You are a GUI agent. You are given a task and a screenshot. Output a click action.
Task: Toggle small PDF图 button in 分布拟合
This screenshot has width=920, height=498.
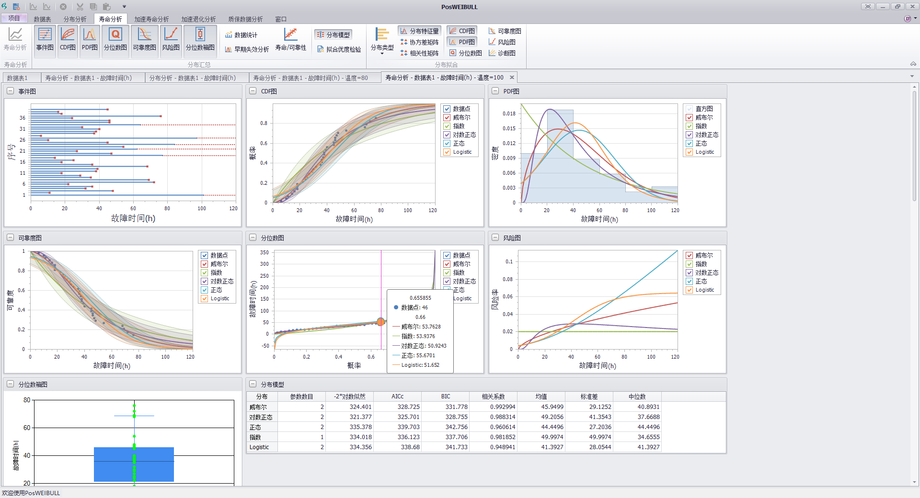462,42
